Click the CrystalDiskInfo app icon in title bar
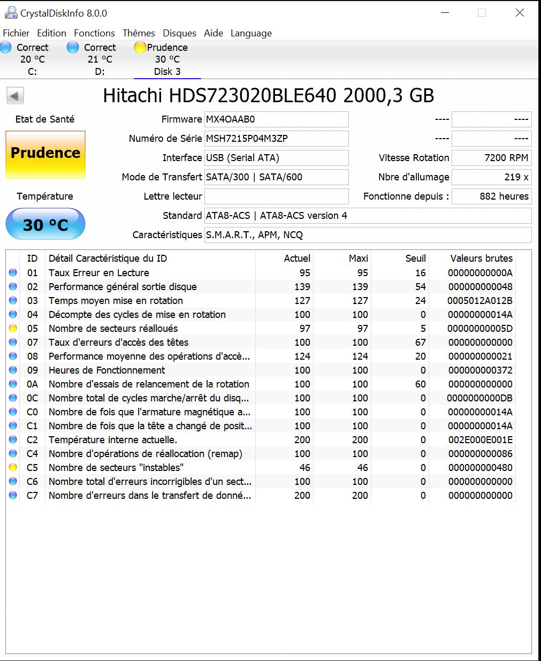Screen dimensions: 541x661 [11, 12]
